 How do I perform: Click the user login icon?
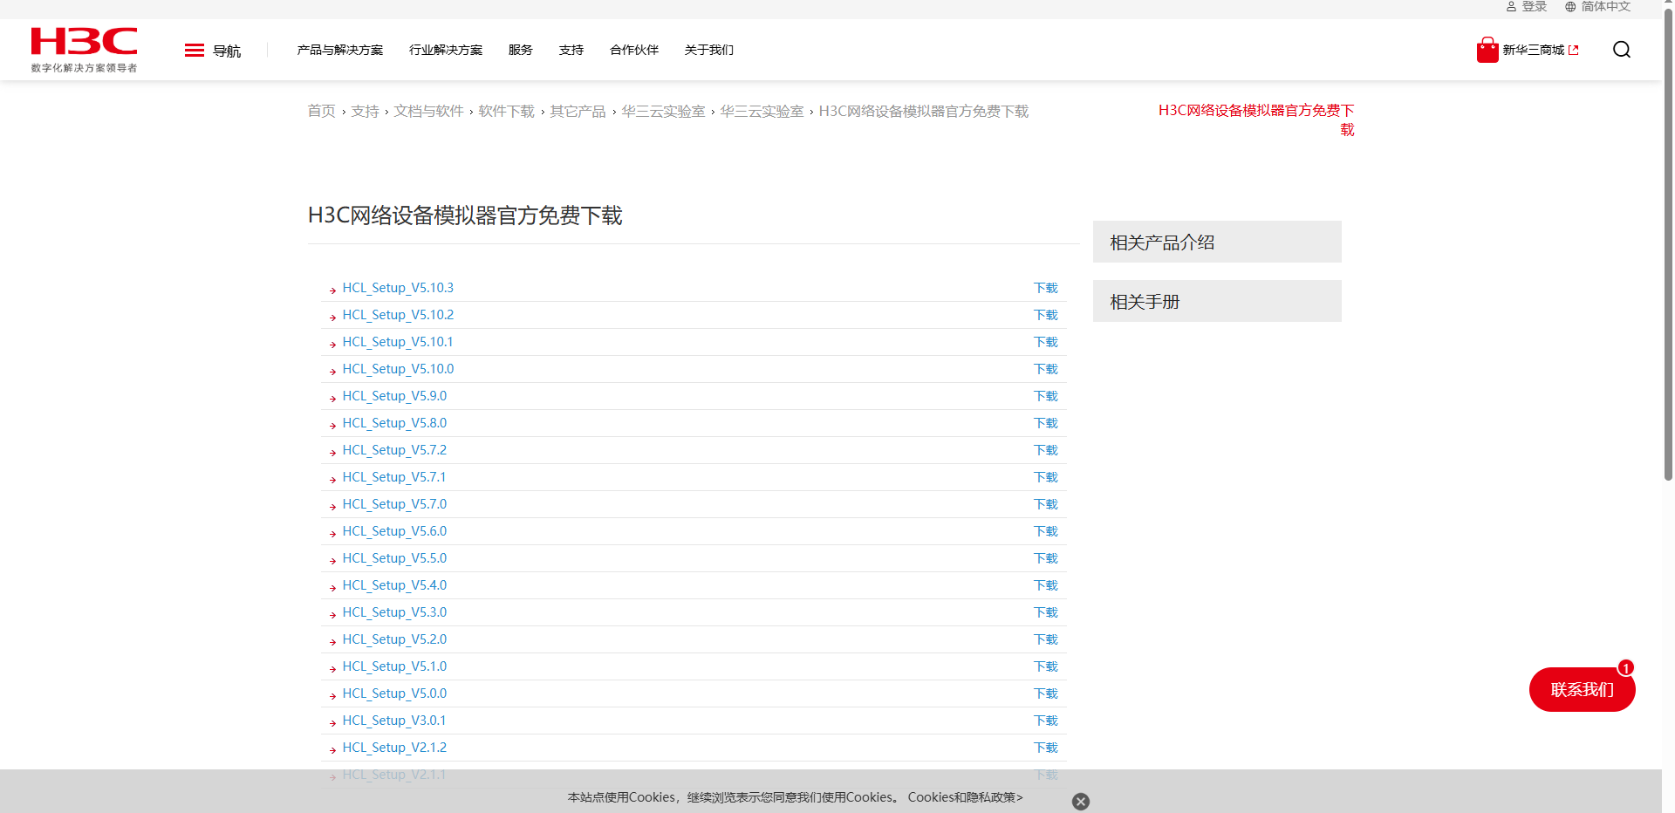[1511, 7]
